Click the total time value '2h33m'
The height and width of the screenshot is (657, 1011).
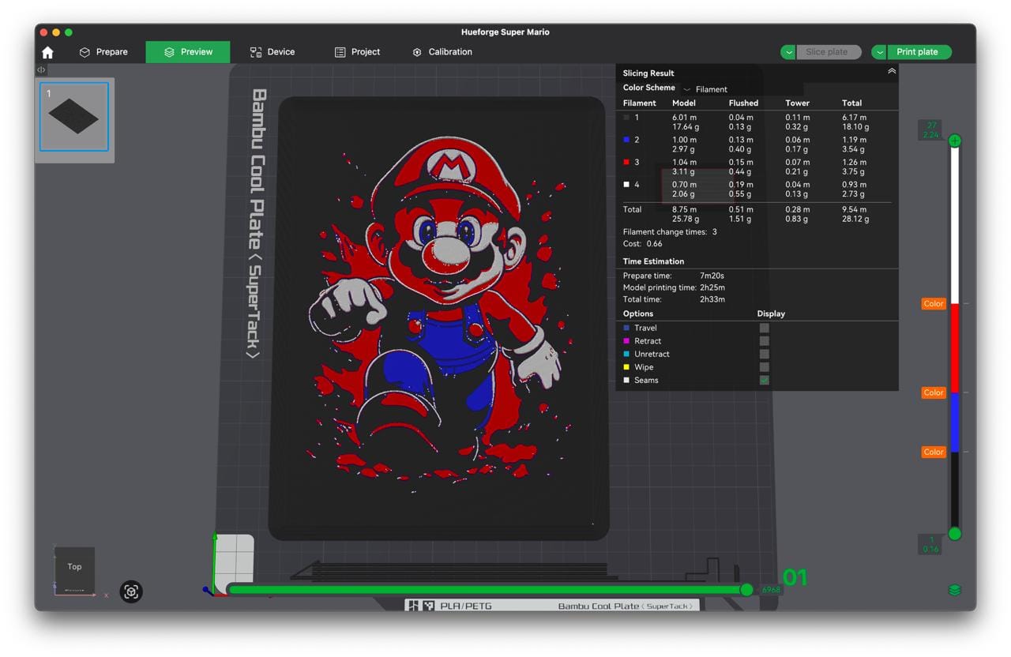(712, 299)
